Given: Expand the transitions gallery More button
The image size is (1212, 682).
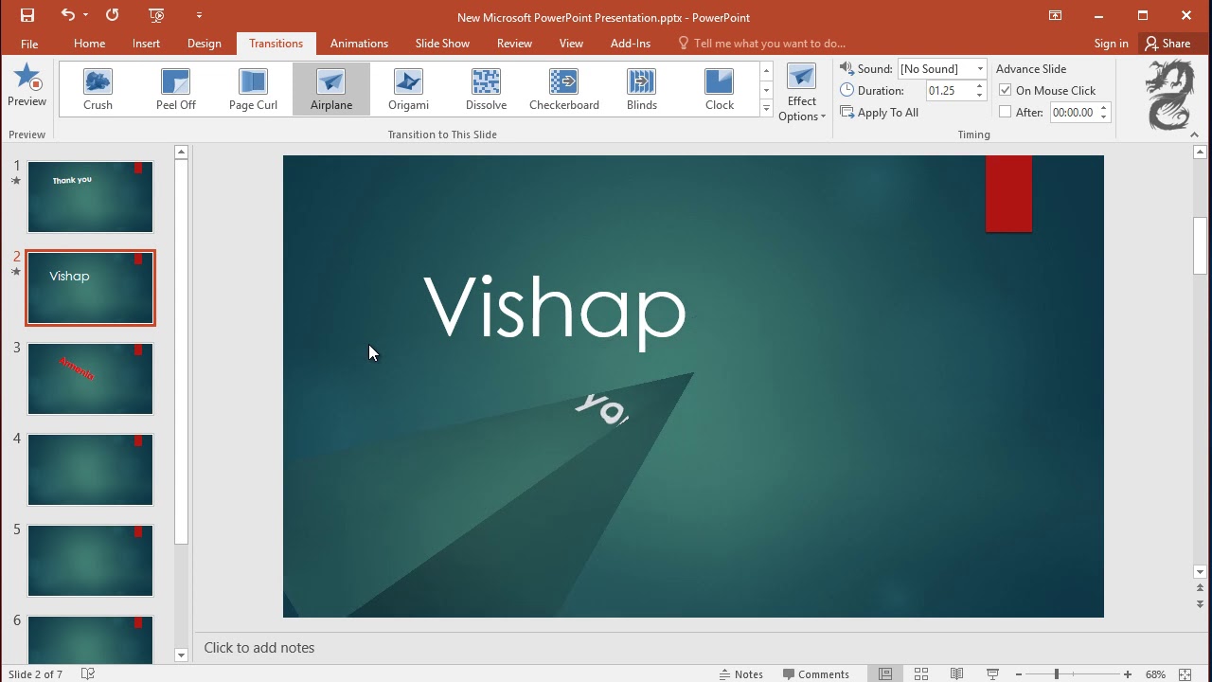Looking at the screenshot, I should (766, 109).
